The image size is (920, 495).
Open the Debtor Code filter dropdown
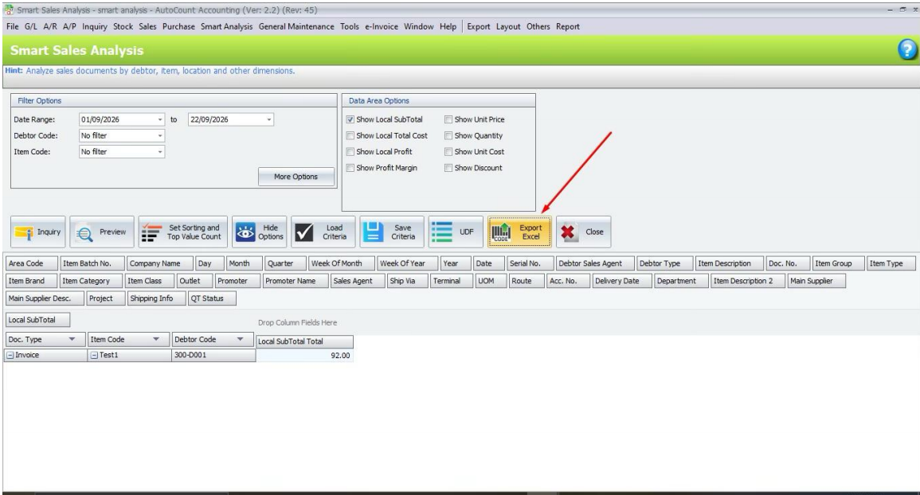[x=159, y=136]
